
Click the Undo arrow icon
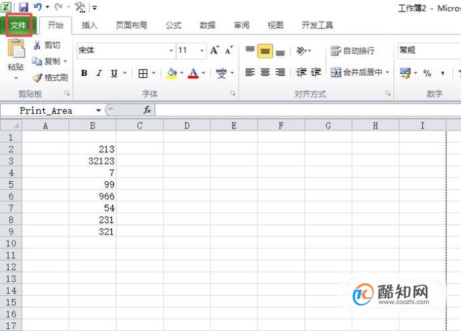click(37, 7)
